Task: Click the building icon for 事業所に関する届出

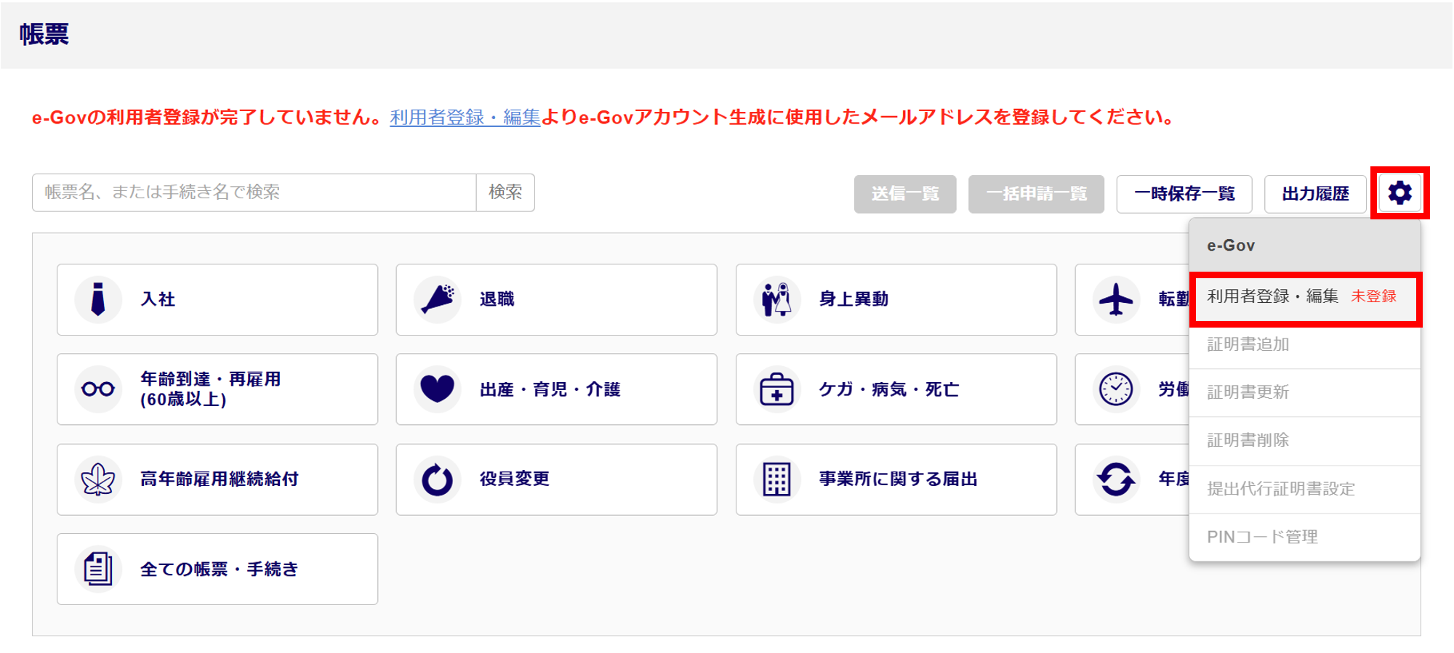Action: tap(776, 479)
